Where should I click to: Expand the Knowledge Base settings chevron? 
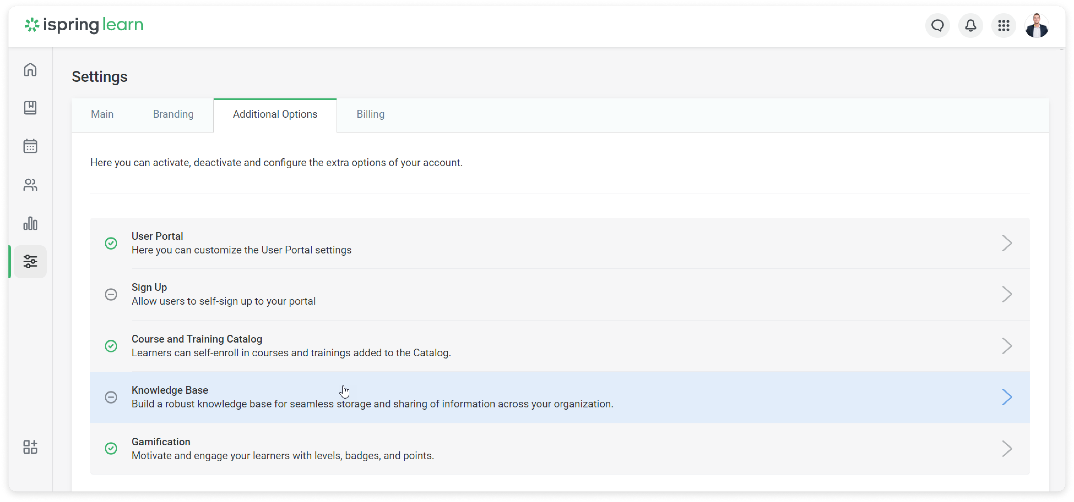[x=1008, y=397]
